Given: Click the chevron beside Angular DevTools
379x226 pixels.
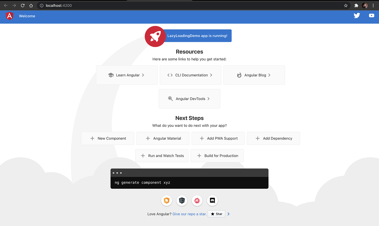Looking at the screenshot, I should pos(208,99).
